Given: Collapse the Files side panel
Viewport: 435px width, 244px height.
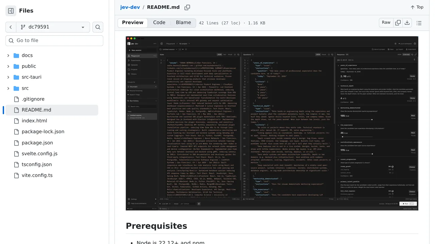Looking at the screenshot, I should tap(11, 11).
